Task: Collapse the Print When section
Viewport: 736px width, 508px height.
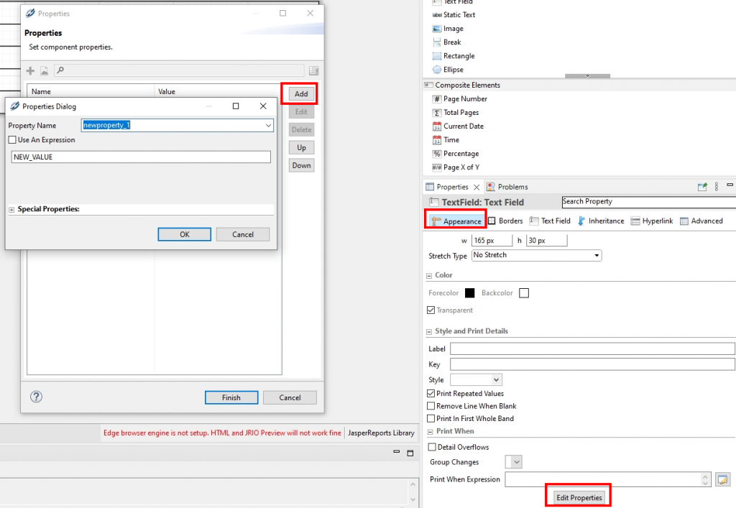Action: 430,432
